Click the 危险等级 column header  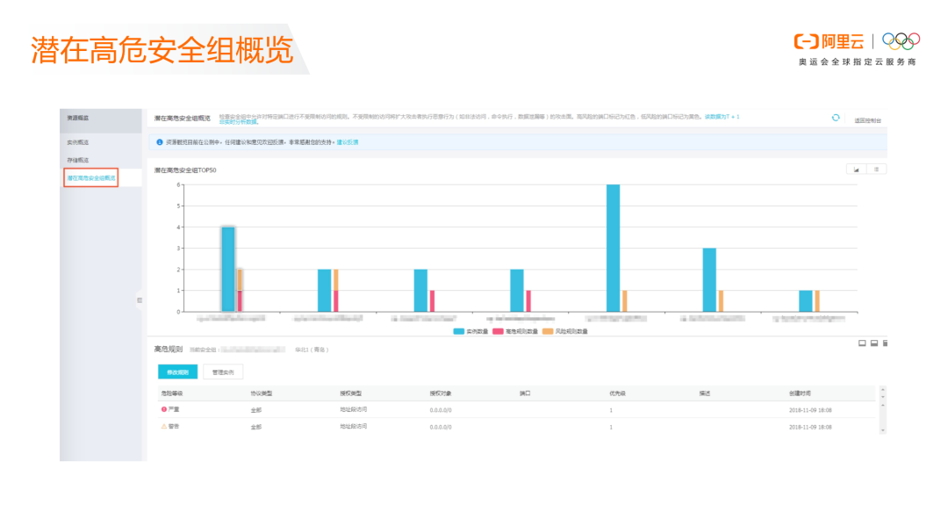pyautogui.click(x=172, y=393)
